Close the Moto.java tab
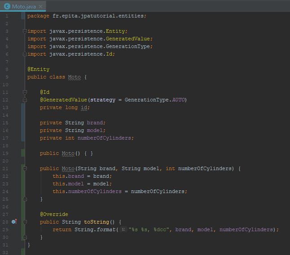The image size is (290, 255). 41,7
